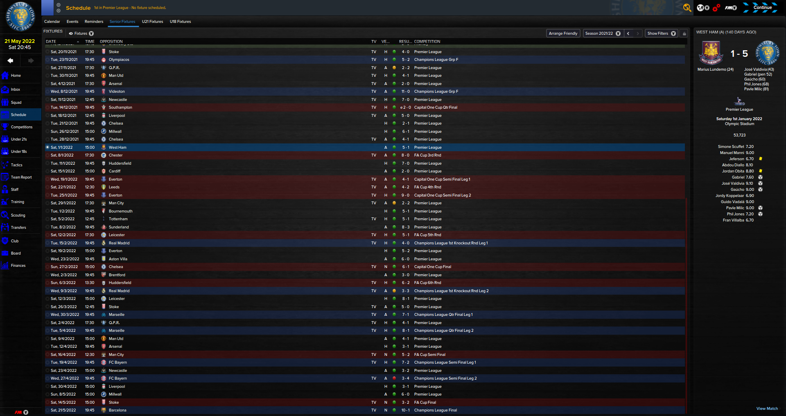Select radio button for Chester FA Cup fixture

coord(47,155)
